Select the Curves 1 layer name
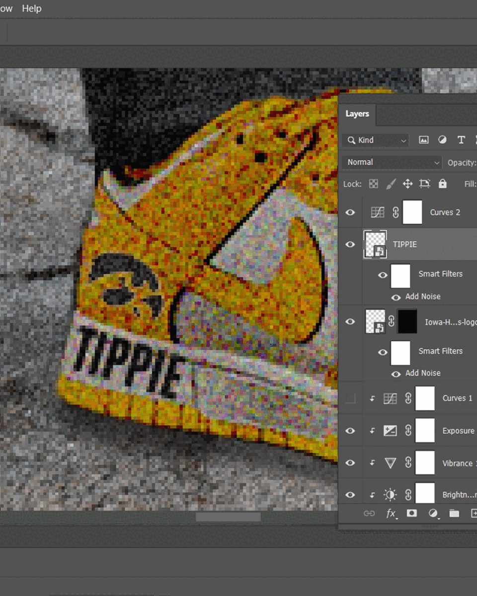Image resolution: width=477 pixels, height=596 pixels. pyautogui.click(x=457, y=398)
